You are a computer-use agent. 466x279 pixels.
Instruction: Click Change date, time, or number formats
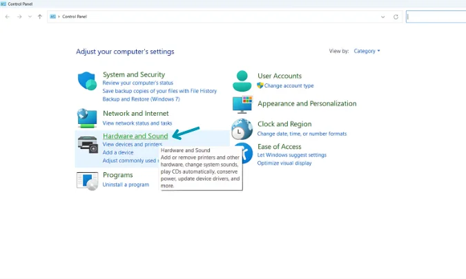(302, 134)
